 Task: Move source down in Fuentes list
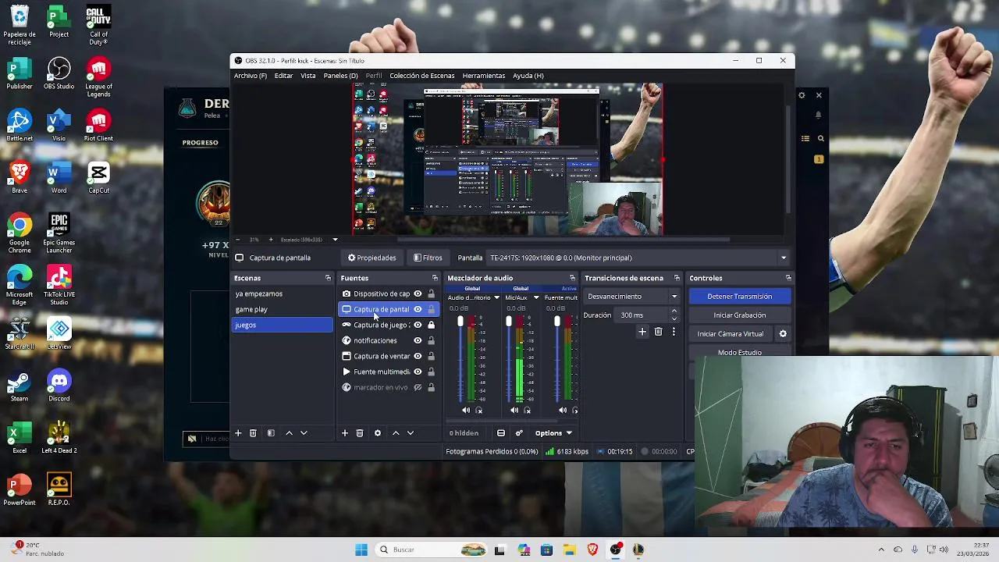pyautogui.click(x=411, y=433)
